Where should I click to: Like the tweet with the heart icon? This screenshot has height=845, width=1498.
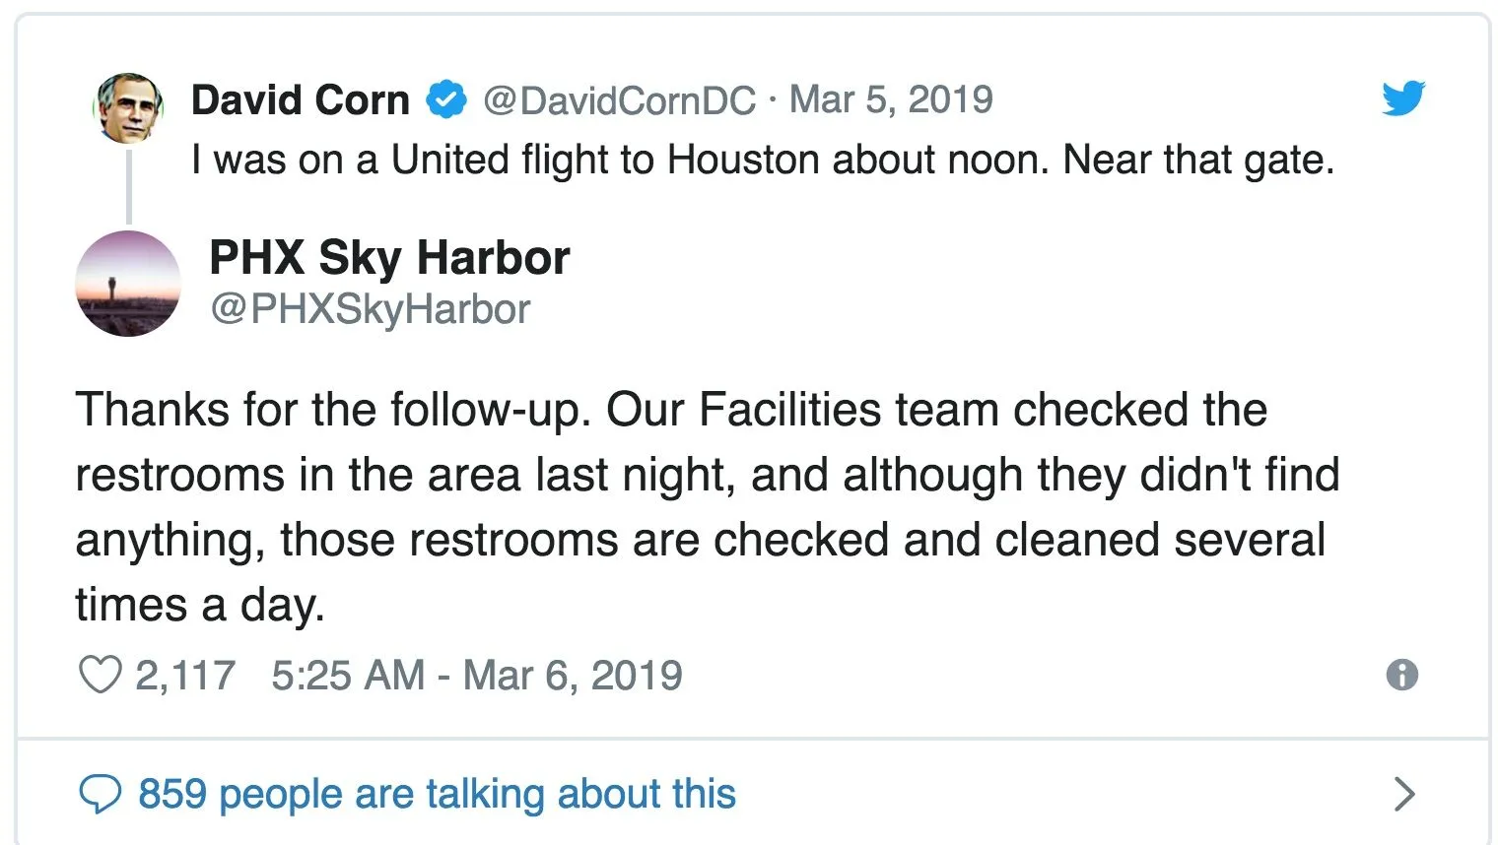tap(100, 676)
